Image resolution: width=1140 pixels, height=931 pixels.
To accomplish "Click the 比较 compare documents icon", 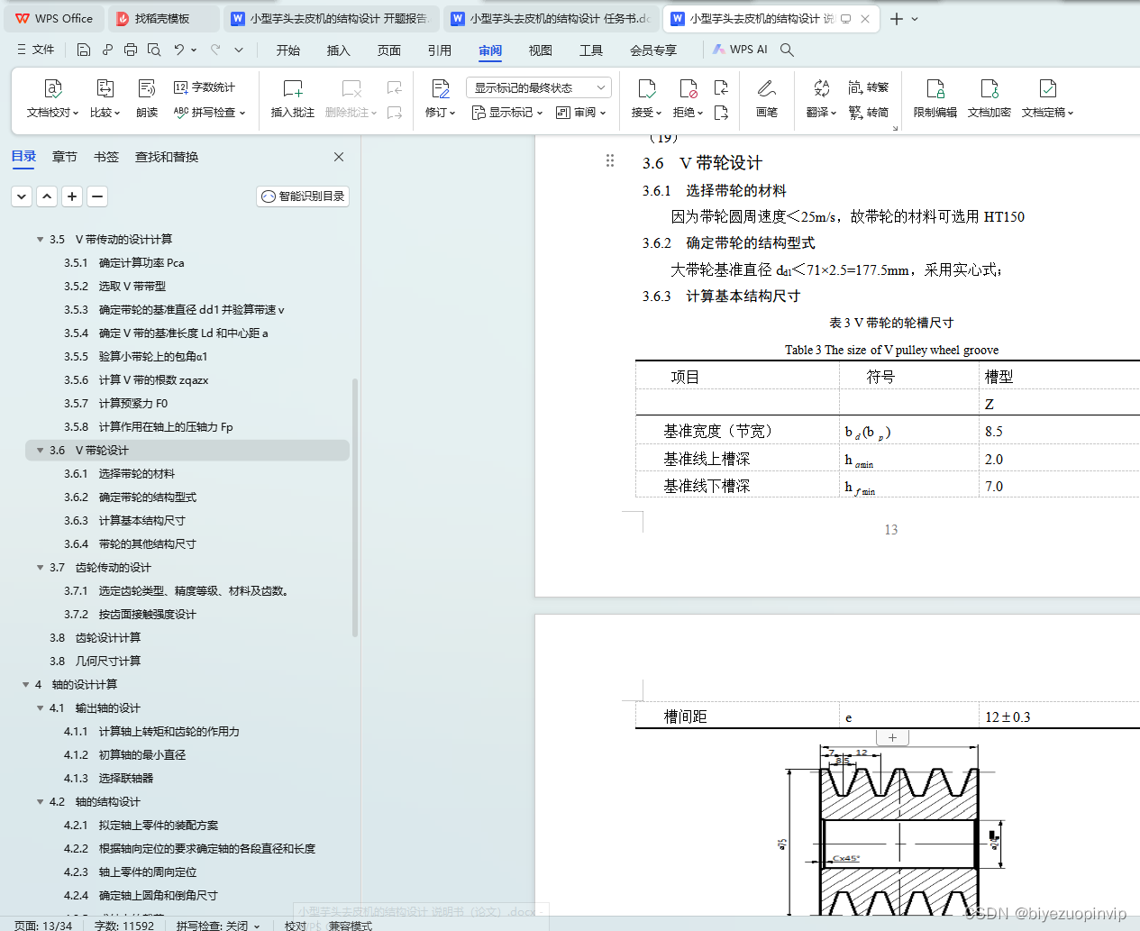I will [x=105, y=88].
